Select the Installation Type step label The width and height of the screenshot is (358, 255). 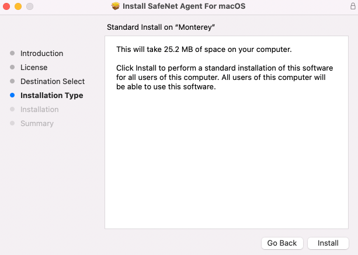pos(51,95)
